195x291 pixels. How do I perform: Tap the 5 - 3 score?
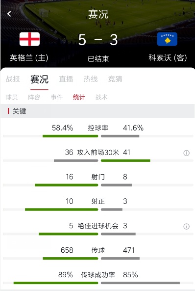[98, 40]
